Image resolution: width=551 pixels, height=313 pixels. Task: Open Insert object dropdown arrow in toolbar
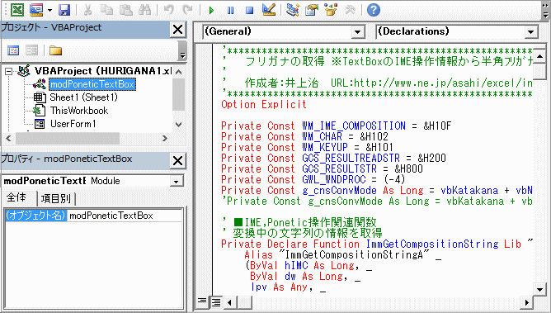49,10
